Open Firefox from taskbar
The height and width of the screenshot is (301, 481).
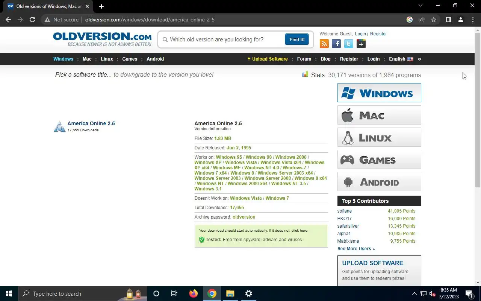tap(194, 293)
